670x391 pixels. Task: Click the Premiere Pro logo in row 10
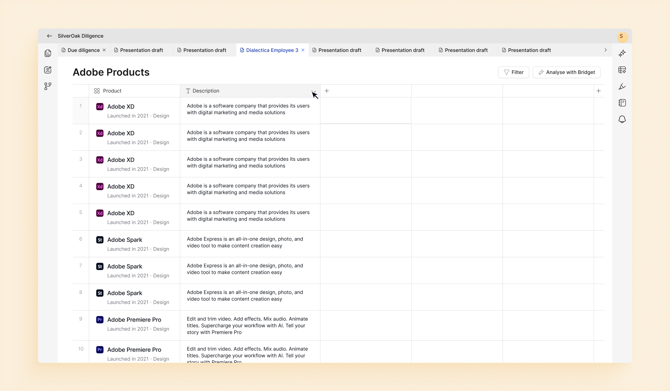[100, 350]
